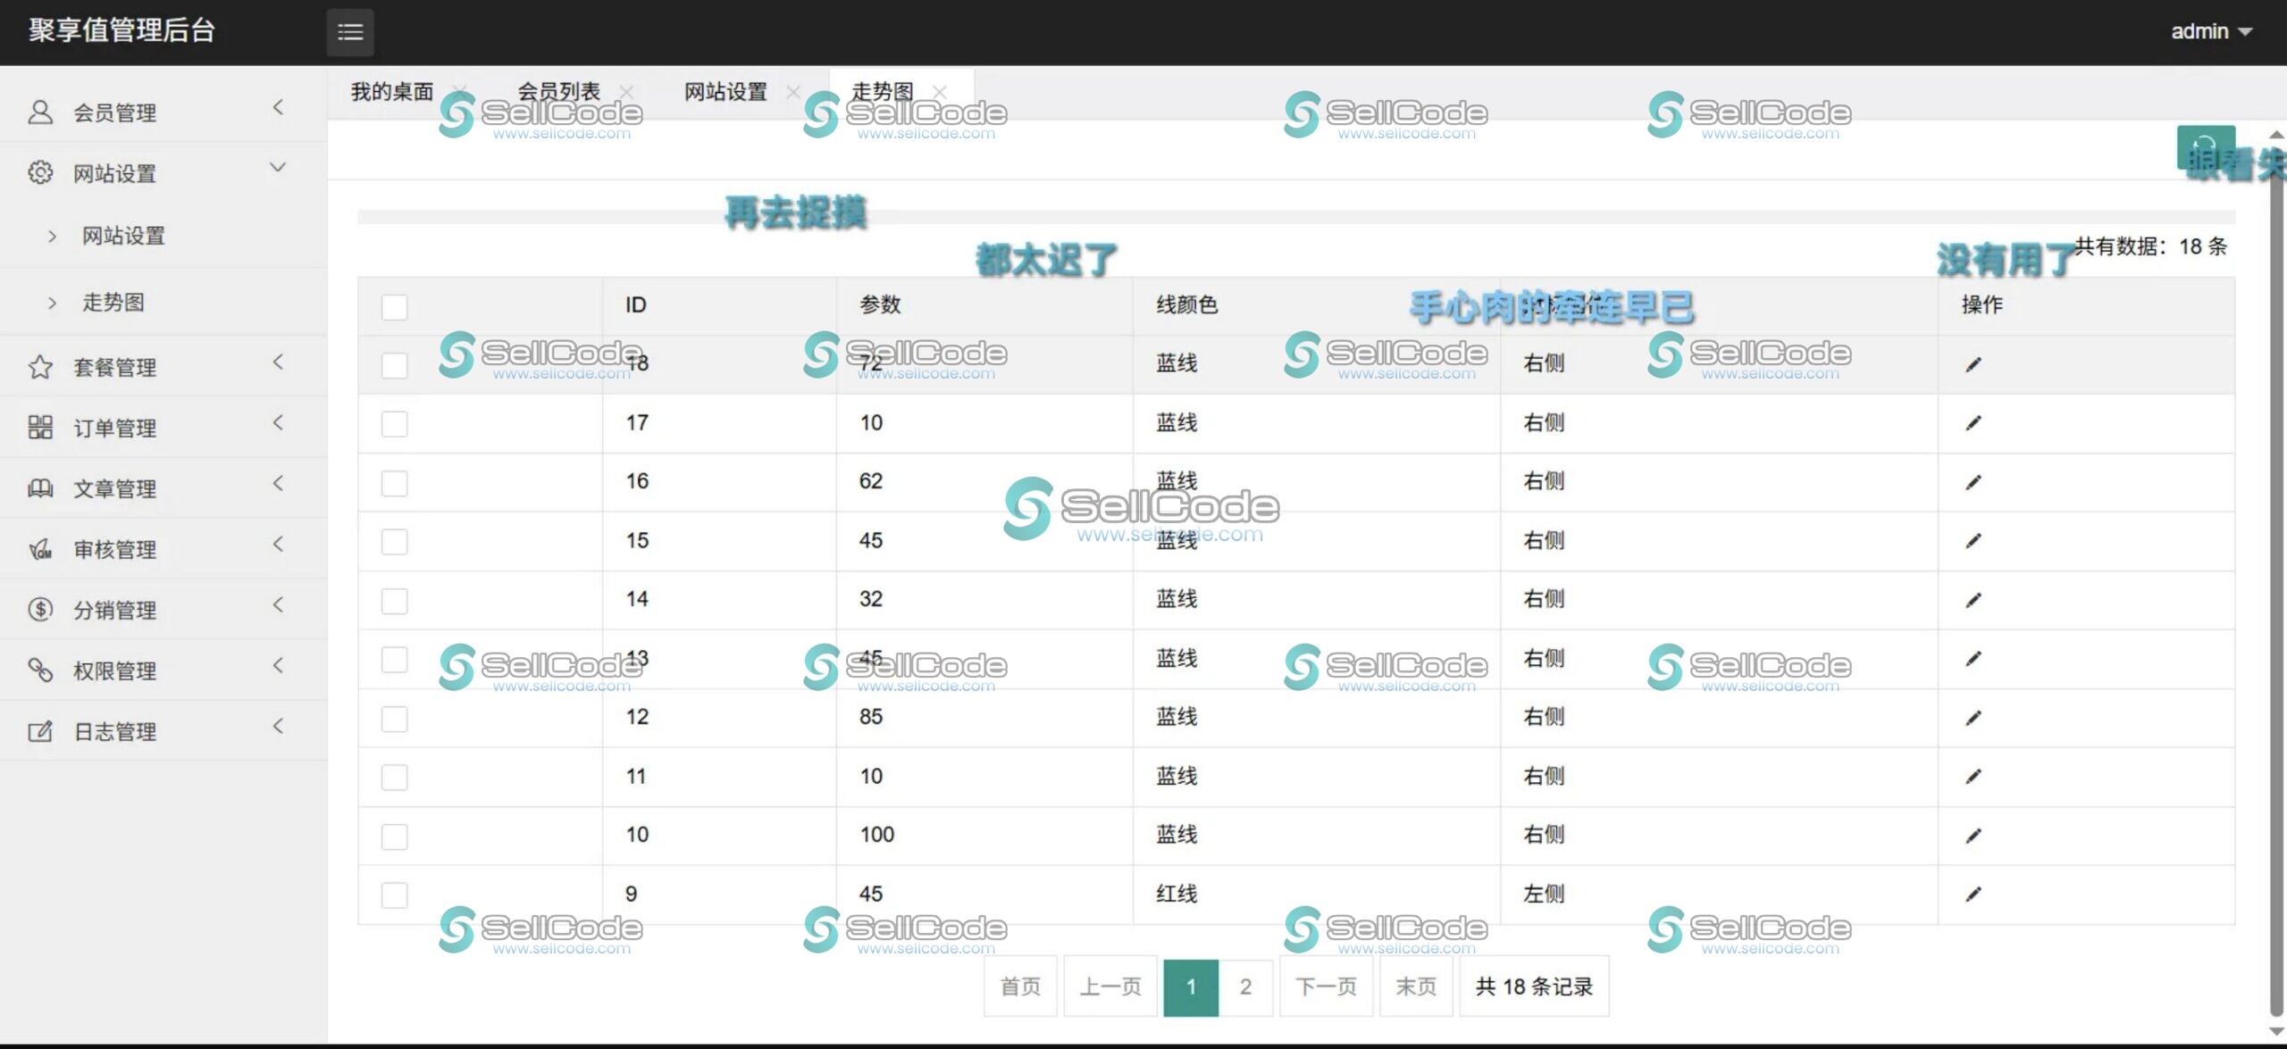Click the 订单管理 grid icon
Screen dimensions: 2287x1049
pyautogui.click(x=40, y=427)
